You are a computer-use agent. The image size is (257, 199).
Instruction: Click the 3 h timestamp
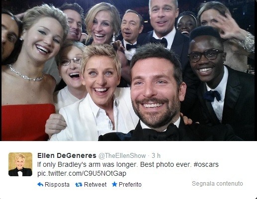coord(156,155)
